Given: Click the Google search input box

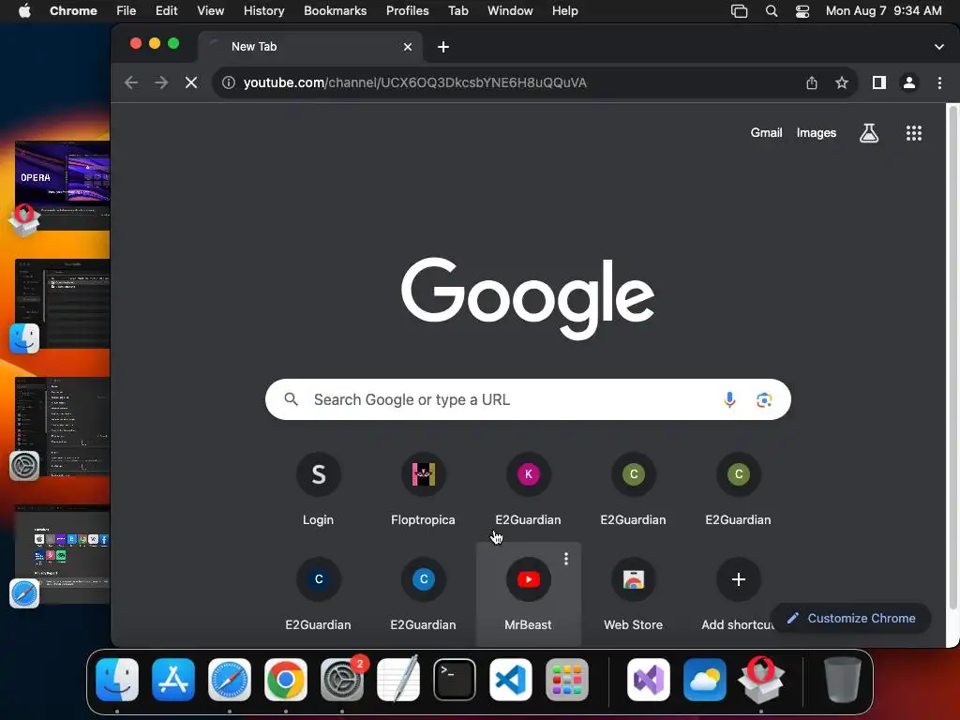Looking at the screenshot, I should [x=528, y=399].
